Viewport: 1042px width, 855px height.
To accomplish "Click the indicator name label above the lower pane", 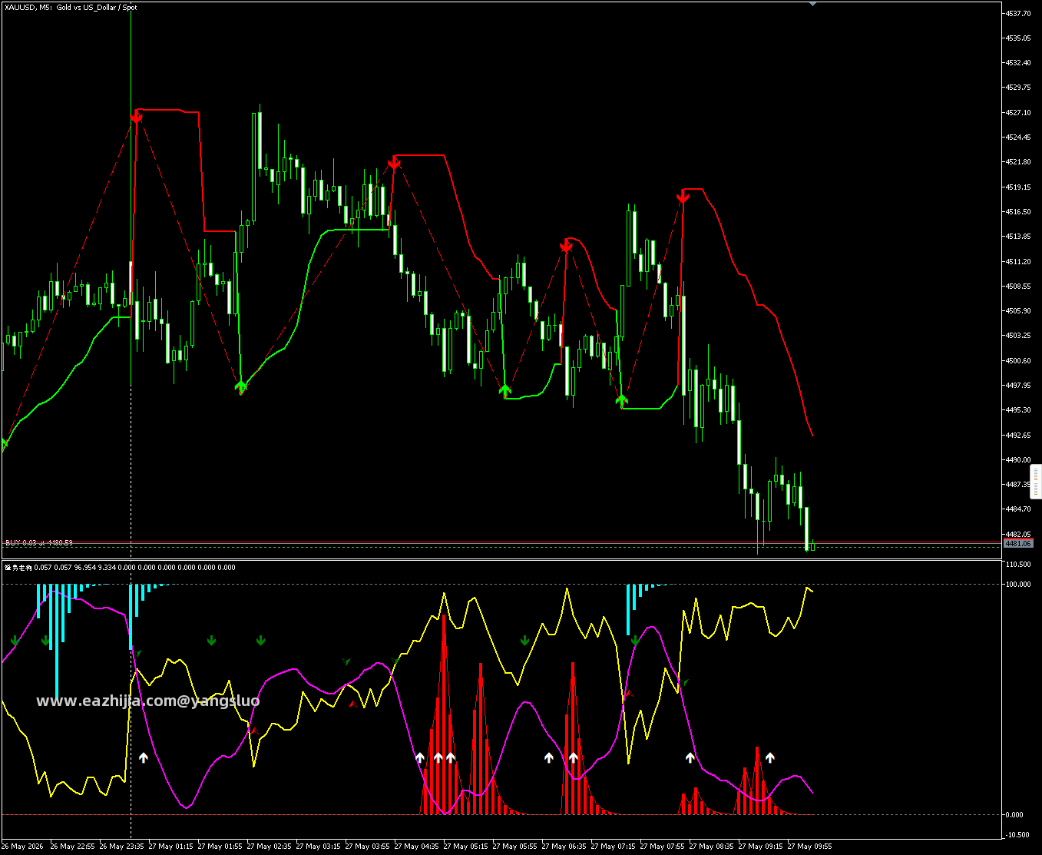I will [18, 568].
